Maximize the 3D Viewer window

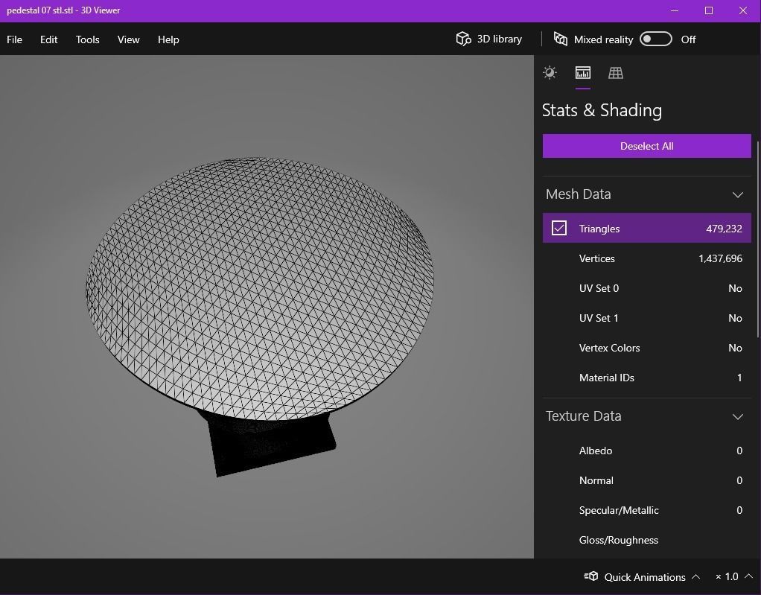coord(709,10)
